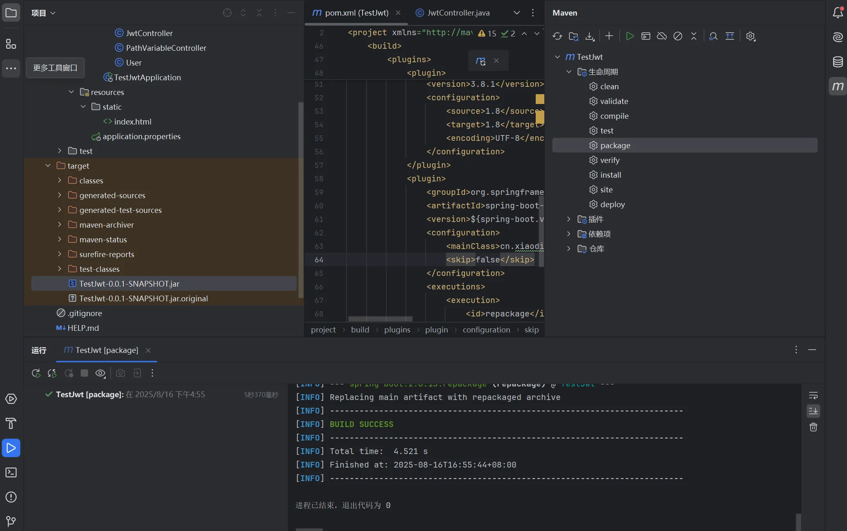The width and height of the screenshot is (847, 531).
Task: Click Maven reload all projects icon
Action: point(557,36)
